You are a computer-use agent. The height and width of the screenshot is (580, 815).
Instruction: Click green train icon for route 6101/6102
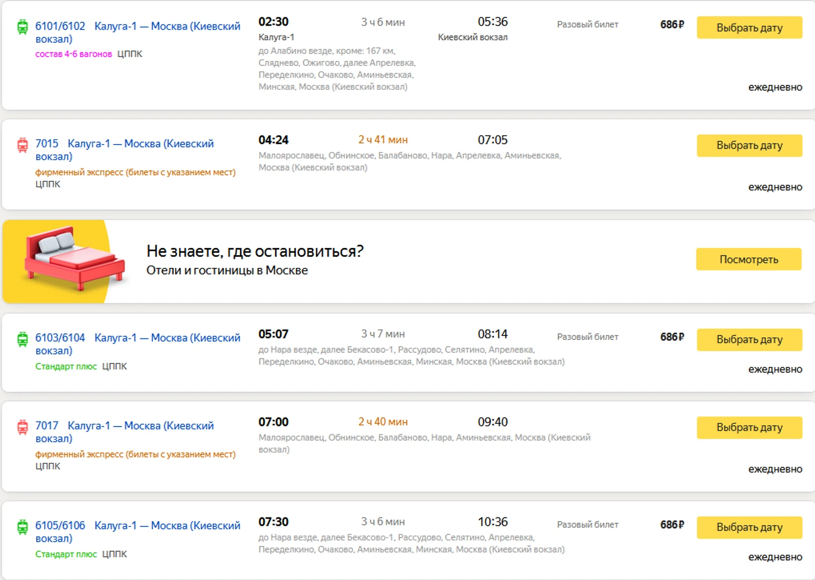(x=22, y=27)
